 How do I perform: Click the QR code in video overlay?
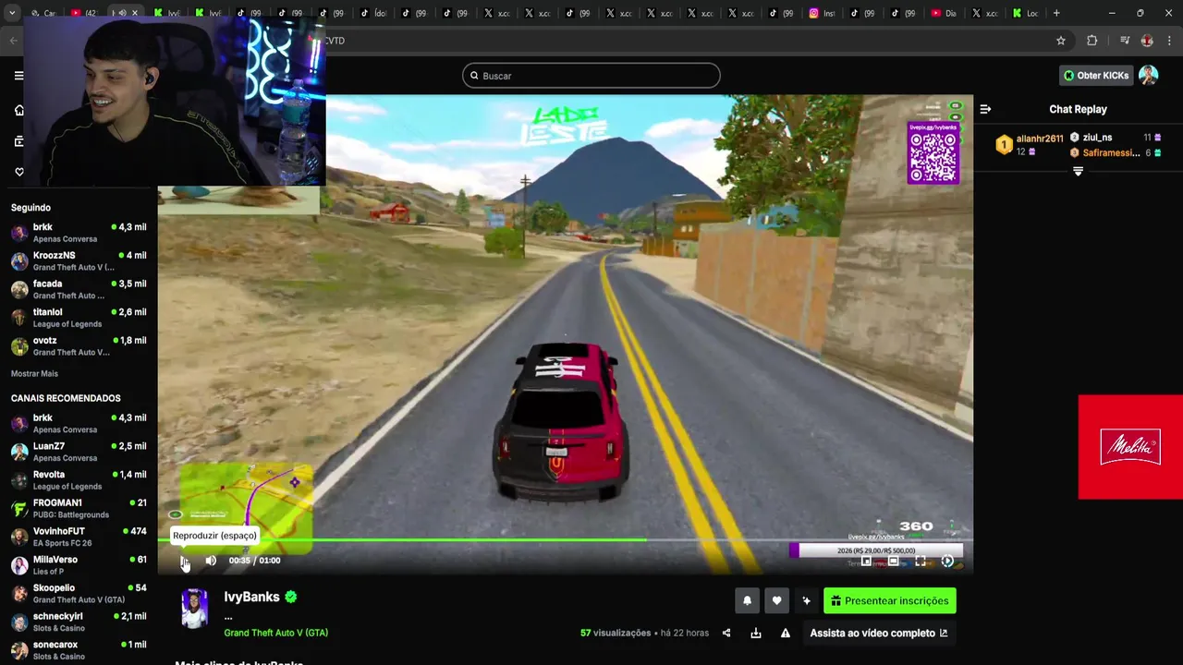click(933, 157)
